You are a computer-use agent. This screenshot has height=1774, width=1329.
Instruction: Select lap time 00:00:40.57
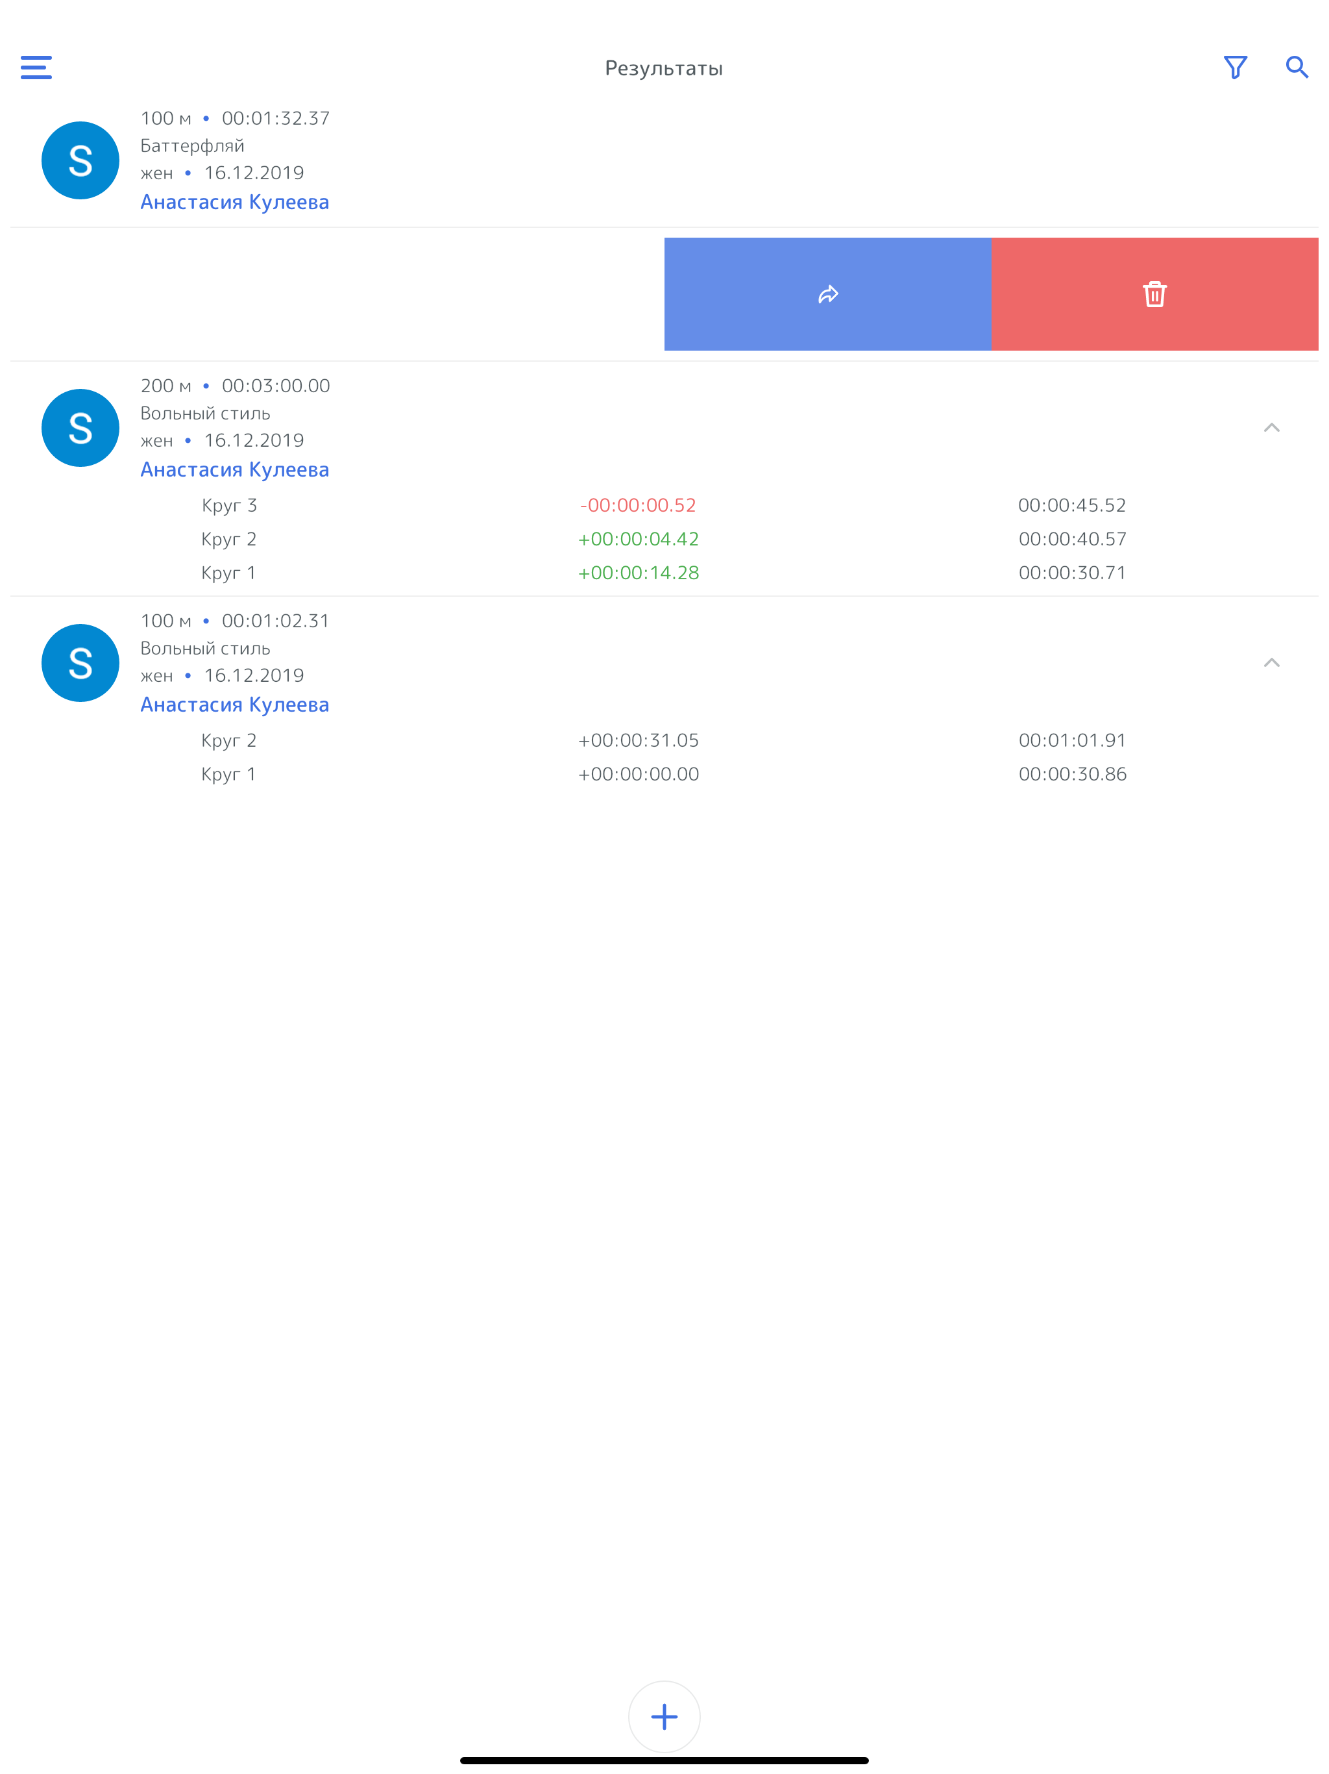coord(1073,539)
